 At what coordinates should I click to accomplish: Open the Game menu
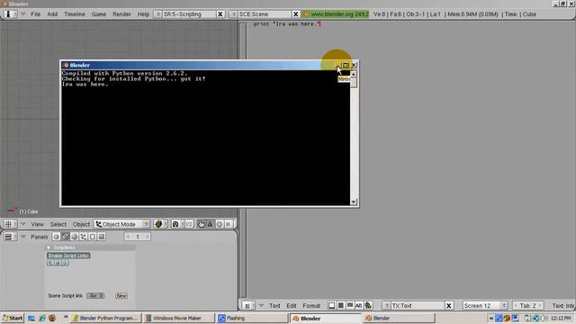pyautogui.click(x=99, y=14)
